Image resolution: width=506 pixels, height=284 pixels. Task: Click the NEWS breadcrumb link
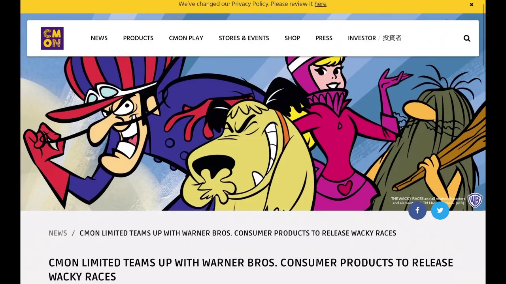coord(58,233)
